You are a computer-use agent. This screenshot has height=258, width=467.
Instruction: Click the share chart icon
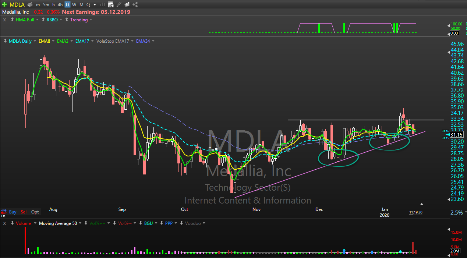[135, 5]
